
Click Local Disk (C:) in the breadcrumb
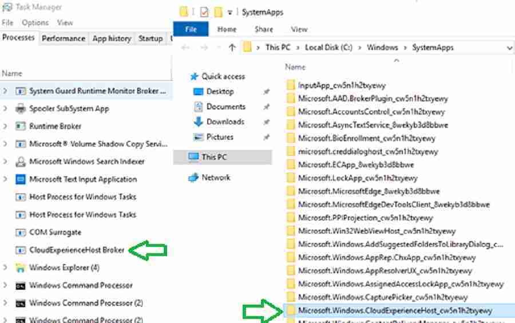328,48
